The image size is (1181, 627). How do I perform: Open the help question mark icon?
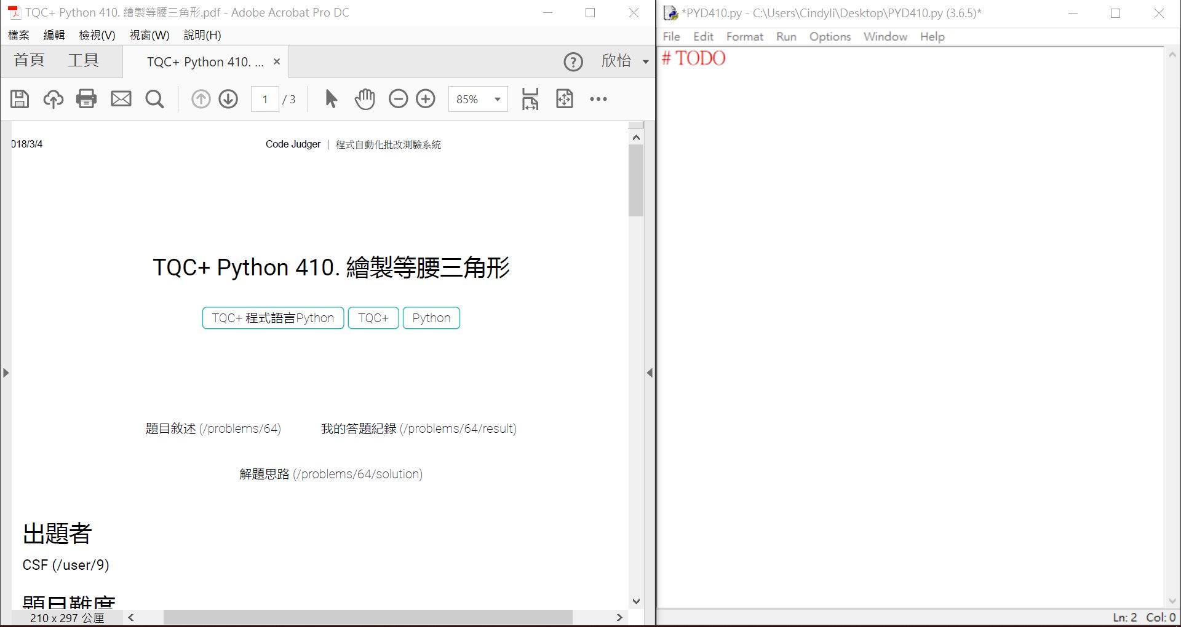(573, 61)
